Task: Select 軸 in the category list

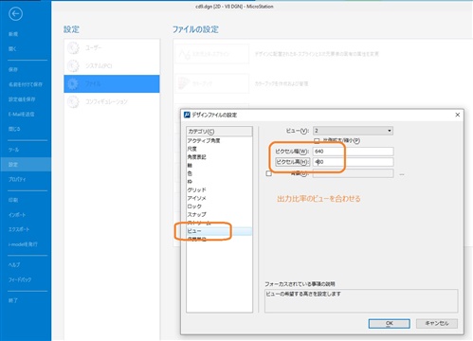Action: tap(190, 165)
